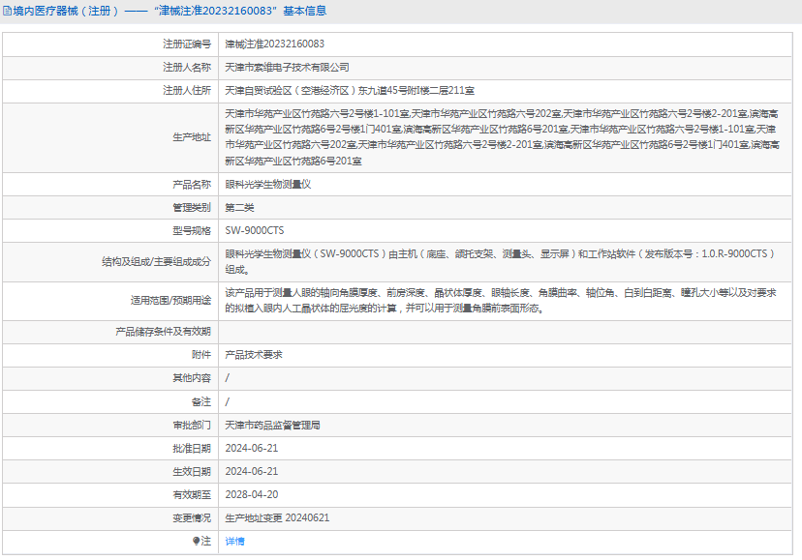This screenshot has width=802, height=560.
Task: Select the 产品名称 label
Action: point(192,184)
